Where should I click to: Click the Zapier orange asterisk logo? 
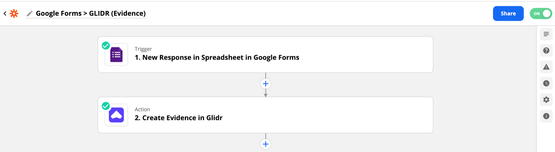tap(14, 13)
